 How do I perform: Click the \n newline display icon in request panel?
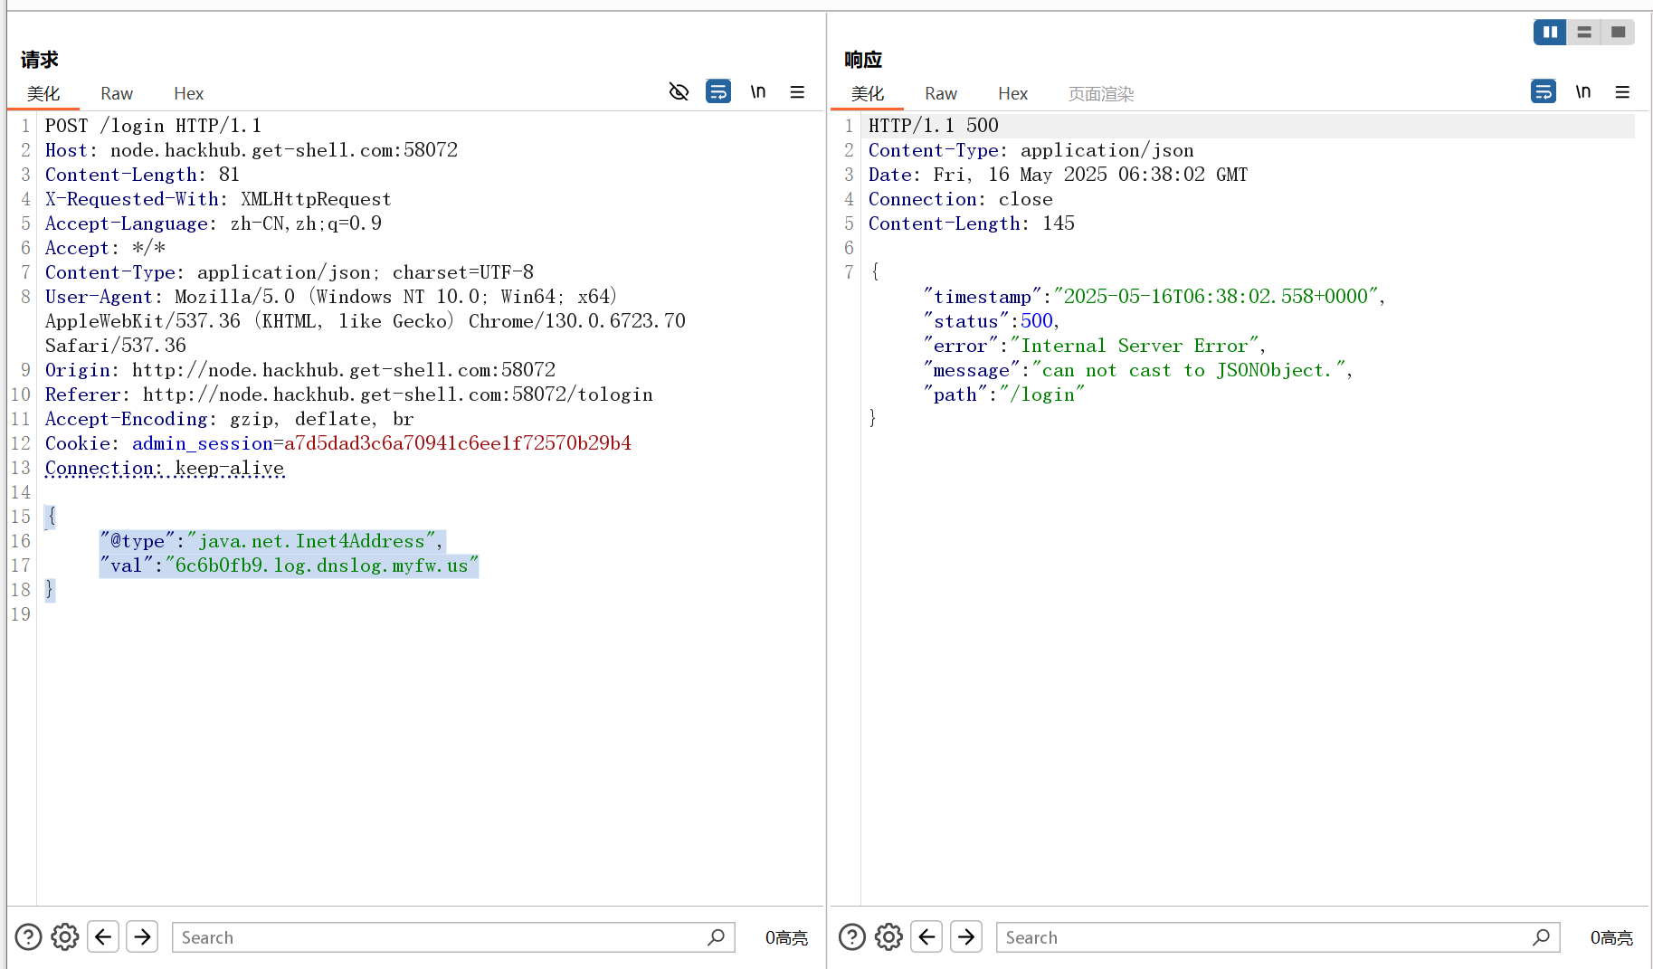[x=758, y=91]
